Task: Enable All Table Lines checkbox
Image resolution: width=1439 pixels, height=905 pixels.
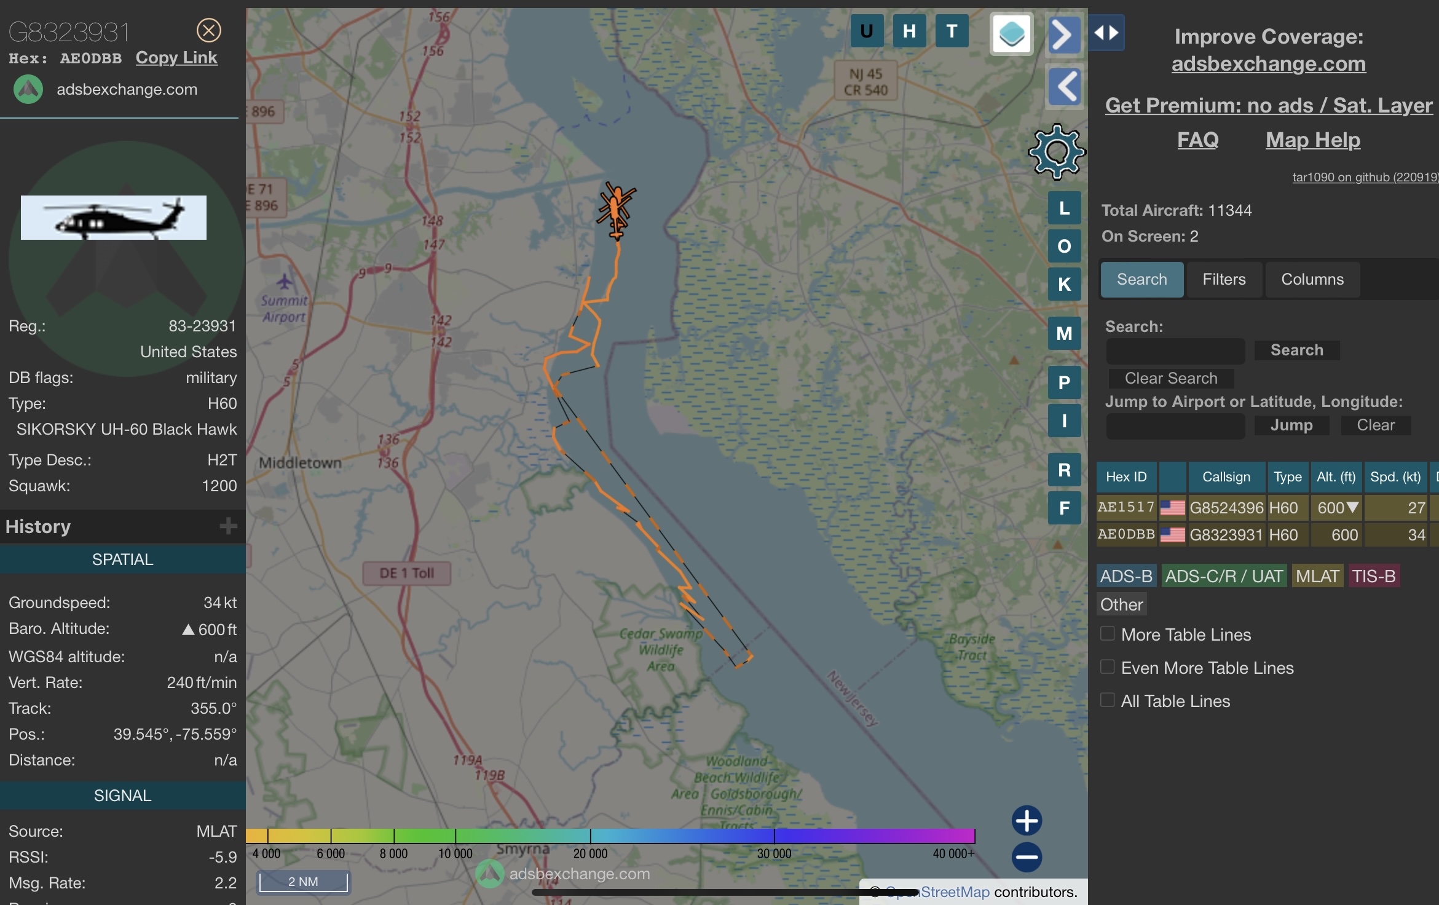Action: pyautogui.click(x=1107, y=700)
